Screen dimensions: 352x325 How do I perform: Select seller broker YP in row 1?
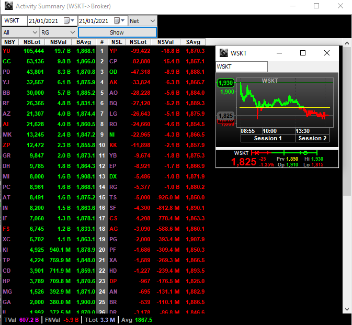(x=113, y=51)
